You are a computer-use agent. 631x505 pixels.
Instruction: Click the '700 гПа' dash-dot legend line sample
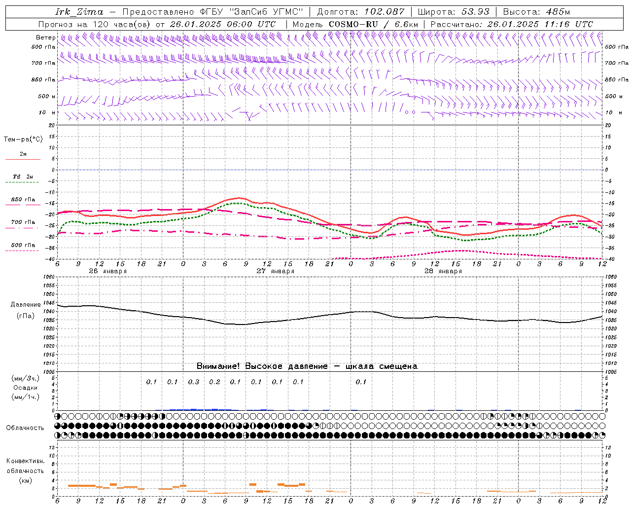pyautogui.click(x=22, y=228)
